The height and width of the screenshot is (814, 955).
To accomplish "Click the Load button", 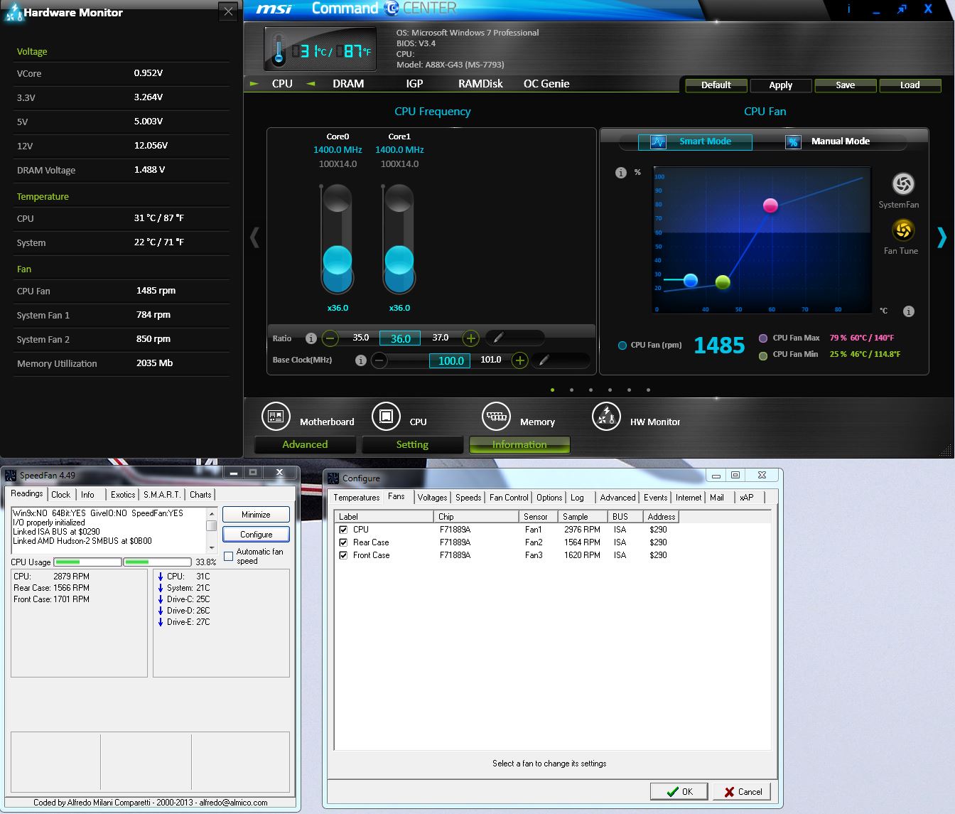I will point(910,85).
